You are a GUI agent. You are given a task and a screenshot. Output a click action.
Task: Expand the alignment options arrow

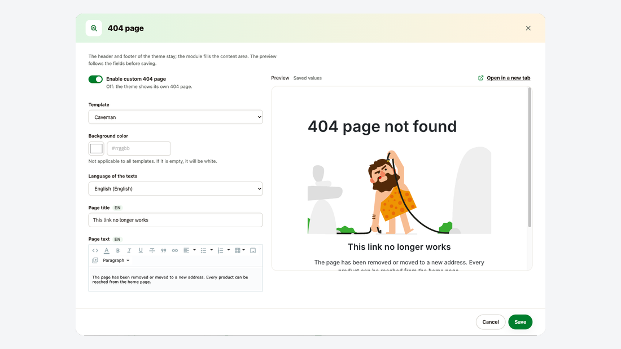pos(194,250)
